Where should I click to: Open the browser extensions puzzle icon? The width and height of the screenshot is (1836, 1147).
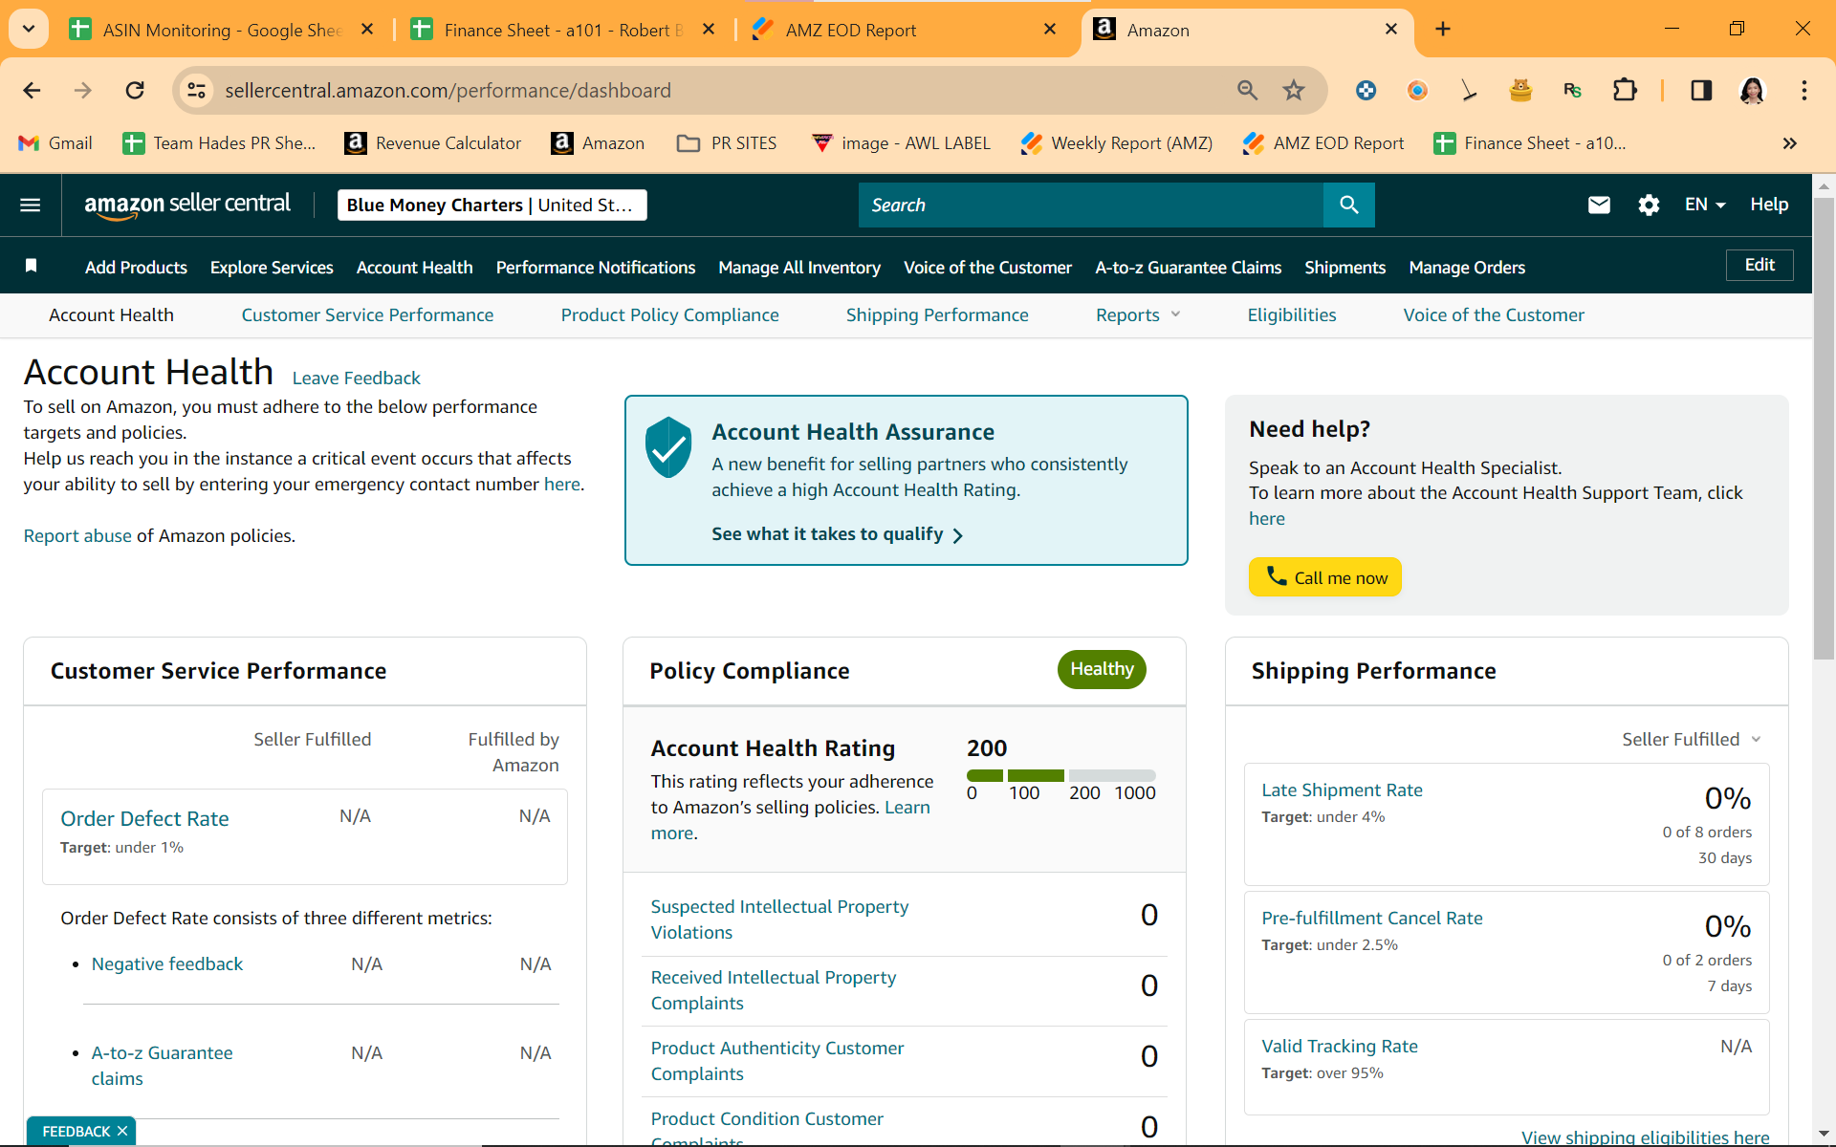[1625, 90]
